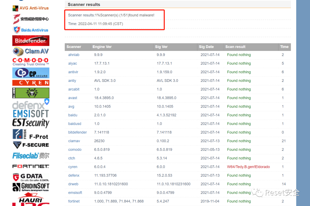The image size is (310, 206).
Task: Click the ESTsecurity logo
Action: coord(31,123)
